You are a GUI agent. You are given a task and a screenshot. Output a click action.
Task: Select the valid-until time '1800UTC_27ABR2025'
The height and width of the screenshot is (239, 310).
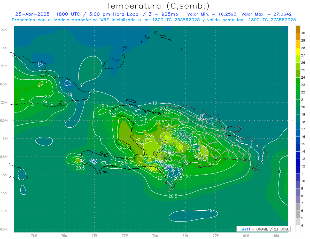tap(272, 20)
